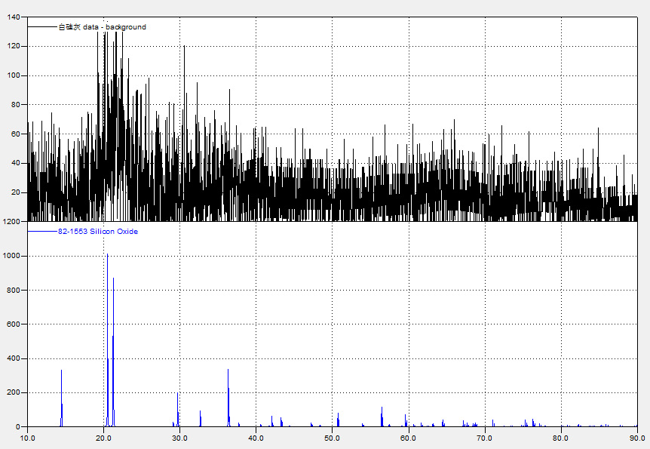Select the '白硅灰 data - background' legend label
650x449 pixels.
click(103, 27)
